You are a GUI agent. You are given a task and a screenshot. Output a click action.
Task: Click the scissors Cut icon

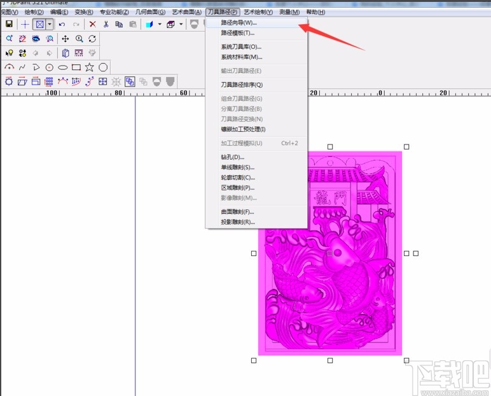[x=106, y=24]
